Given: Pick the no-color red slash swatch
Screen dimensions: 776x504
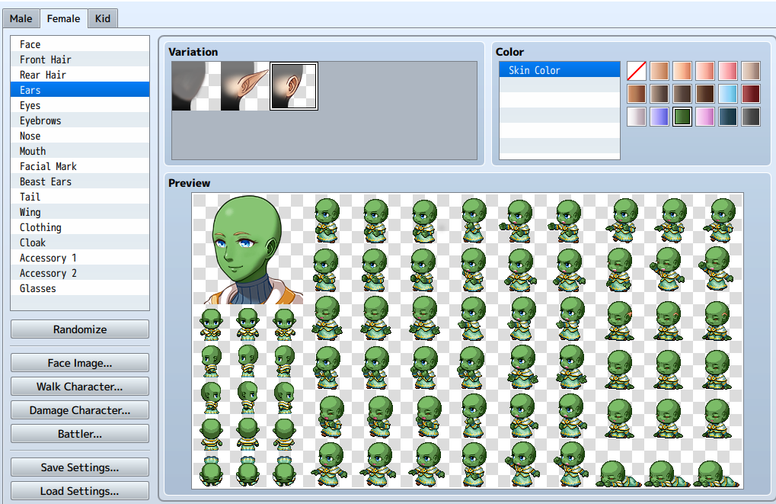Looking at the screenshot, I should coord(637,71).
